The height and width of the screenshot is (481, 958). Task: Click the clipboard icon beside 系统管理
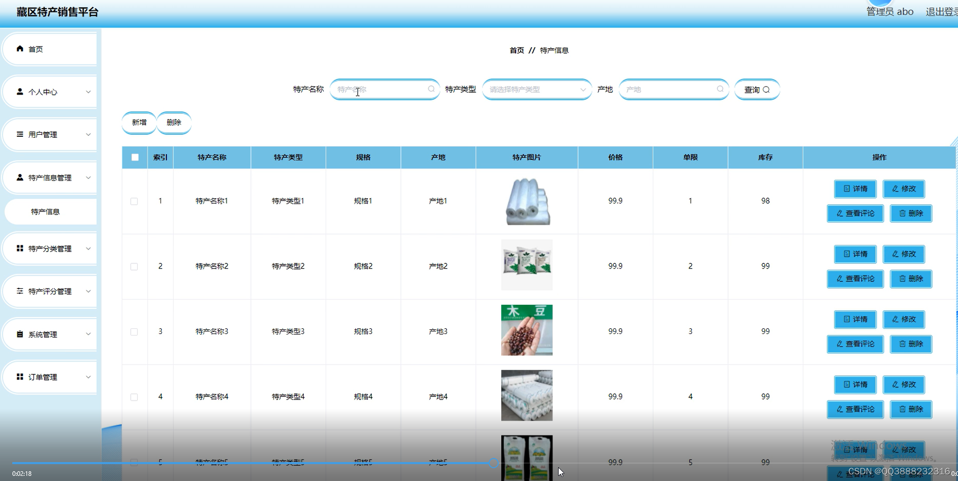coord(20,334)
